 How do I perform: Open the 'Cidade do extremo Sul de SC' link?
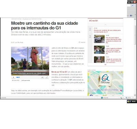[x=113, y=61]
